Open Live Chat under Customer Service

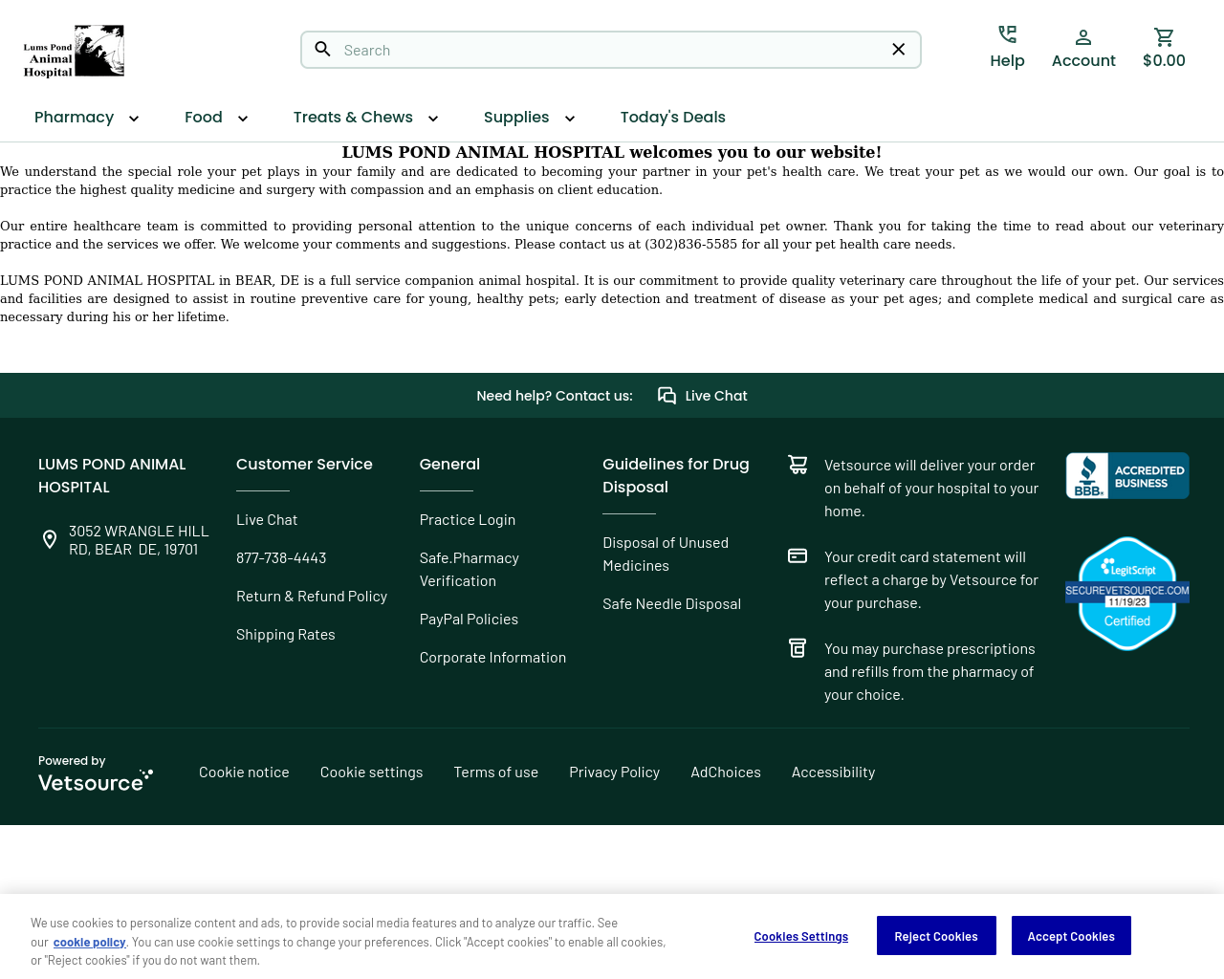coord(267,519)
